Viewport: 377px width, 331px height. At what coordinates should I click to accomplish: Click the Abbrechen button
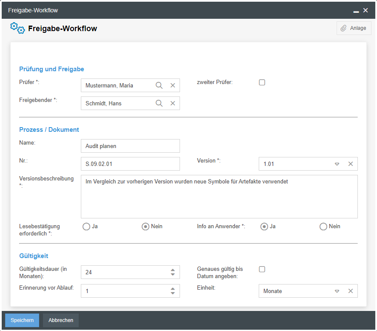pyautogui.click(x=61, y=320)
